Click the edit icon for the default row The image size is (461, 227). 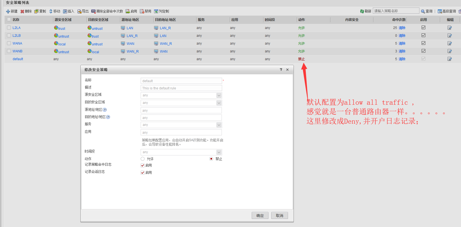point(450,59)
